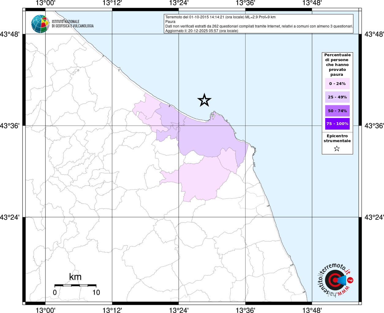Viewport: 384px width, 313px height.
Task: Click the red-black bullseye target logo
Action: point(333,280)
